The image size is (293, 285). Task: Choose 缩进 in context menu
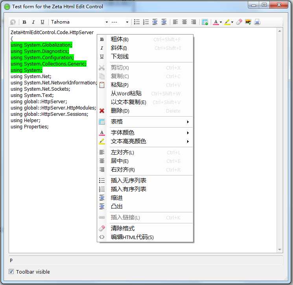(146, 198)
